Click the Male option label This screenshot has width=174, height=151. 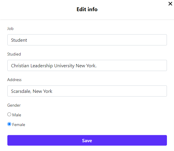[17, 115]
